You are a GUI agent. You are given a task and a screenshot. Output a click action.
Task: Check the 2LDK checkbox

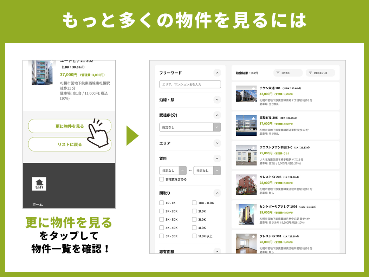pos(194,211)
